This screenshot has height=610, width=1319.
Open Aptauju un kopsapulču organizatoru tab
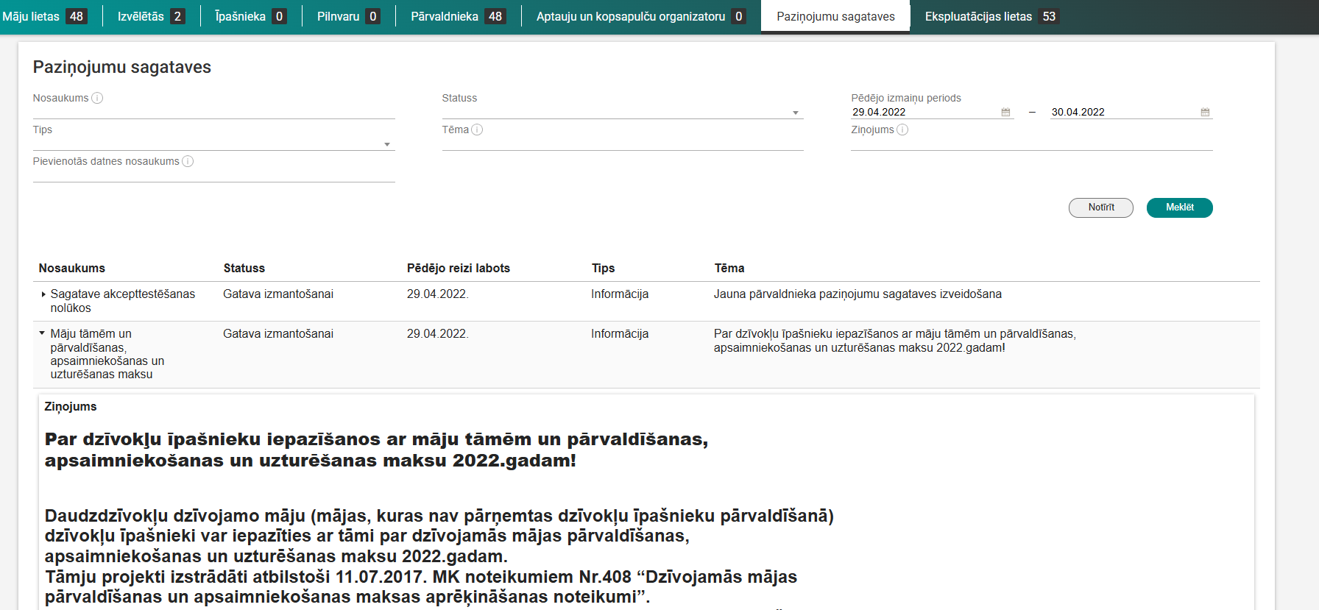pyautogui.click(x=640, y=16)
